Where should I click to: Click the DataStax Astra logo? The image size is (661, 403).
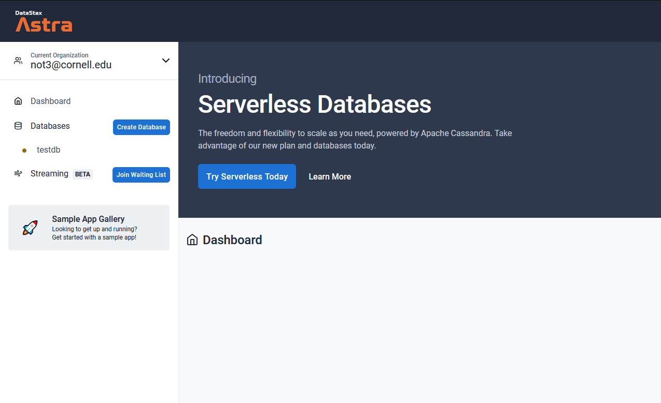pos(44,21)
